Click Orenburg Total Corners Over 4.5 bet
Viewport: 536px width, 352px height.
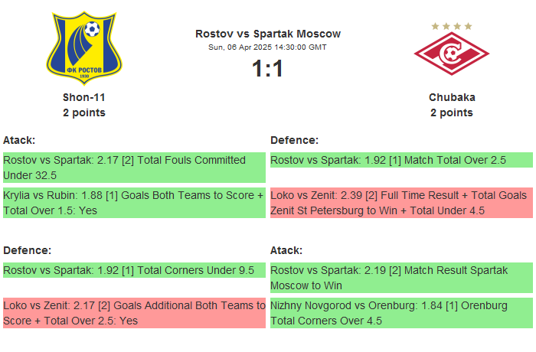[401, 313]
